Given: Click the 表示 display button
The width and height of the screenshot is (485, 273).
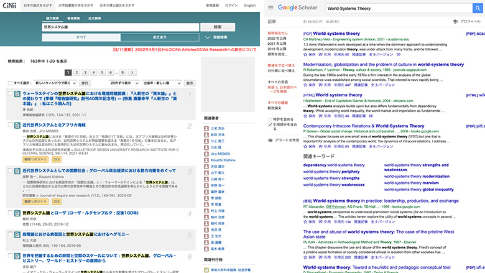Looking at the screenshot, I should click(190, 83).
